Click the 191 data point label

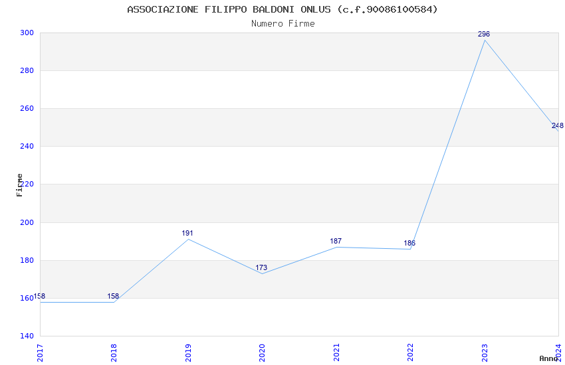tap(187, 233)
